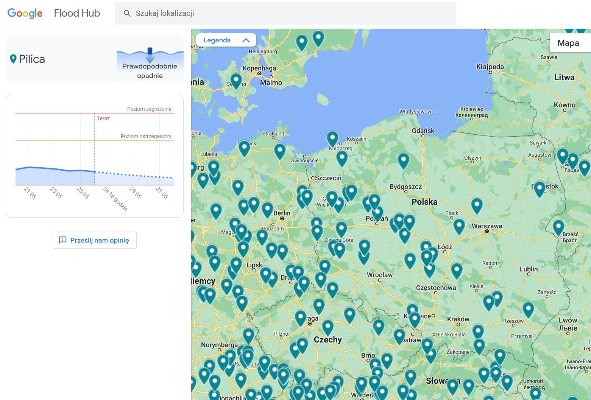Focus the Szukaj lokalizacji search field

click(285, 13)
